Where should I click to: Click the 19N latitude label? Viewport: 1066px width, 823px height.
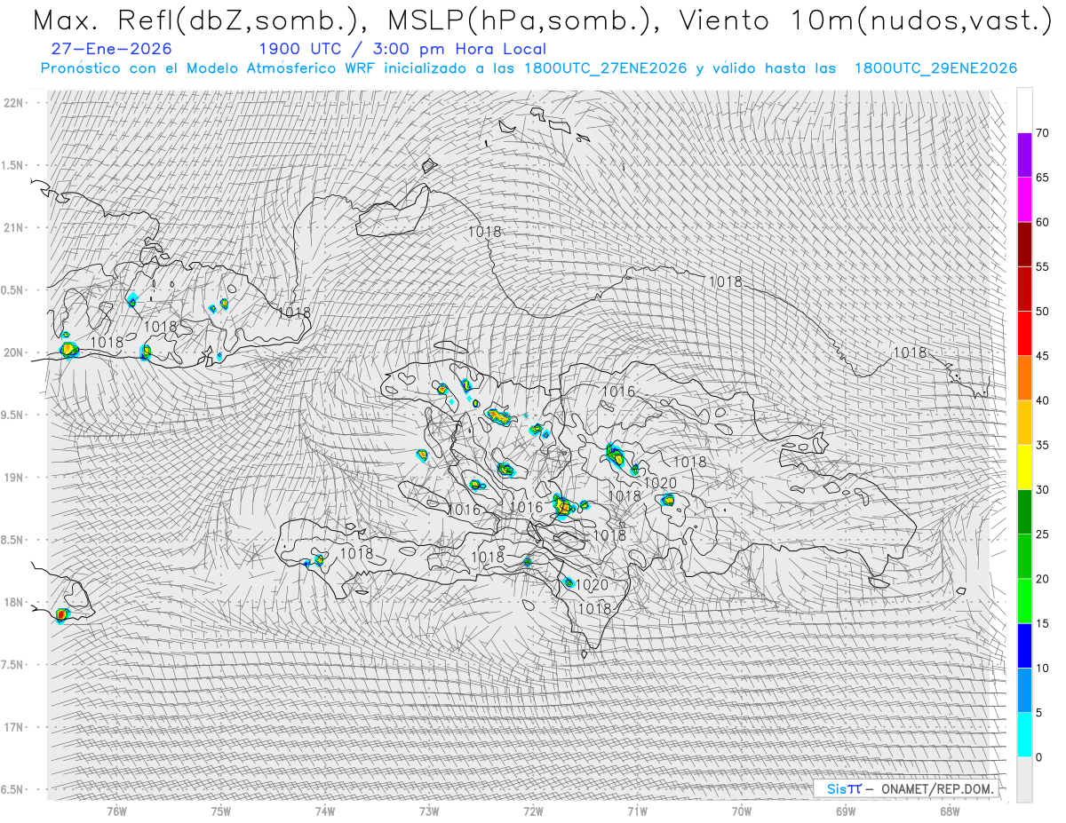coord(13,477)
